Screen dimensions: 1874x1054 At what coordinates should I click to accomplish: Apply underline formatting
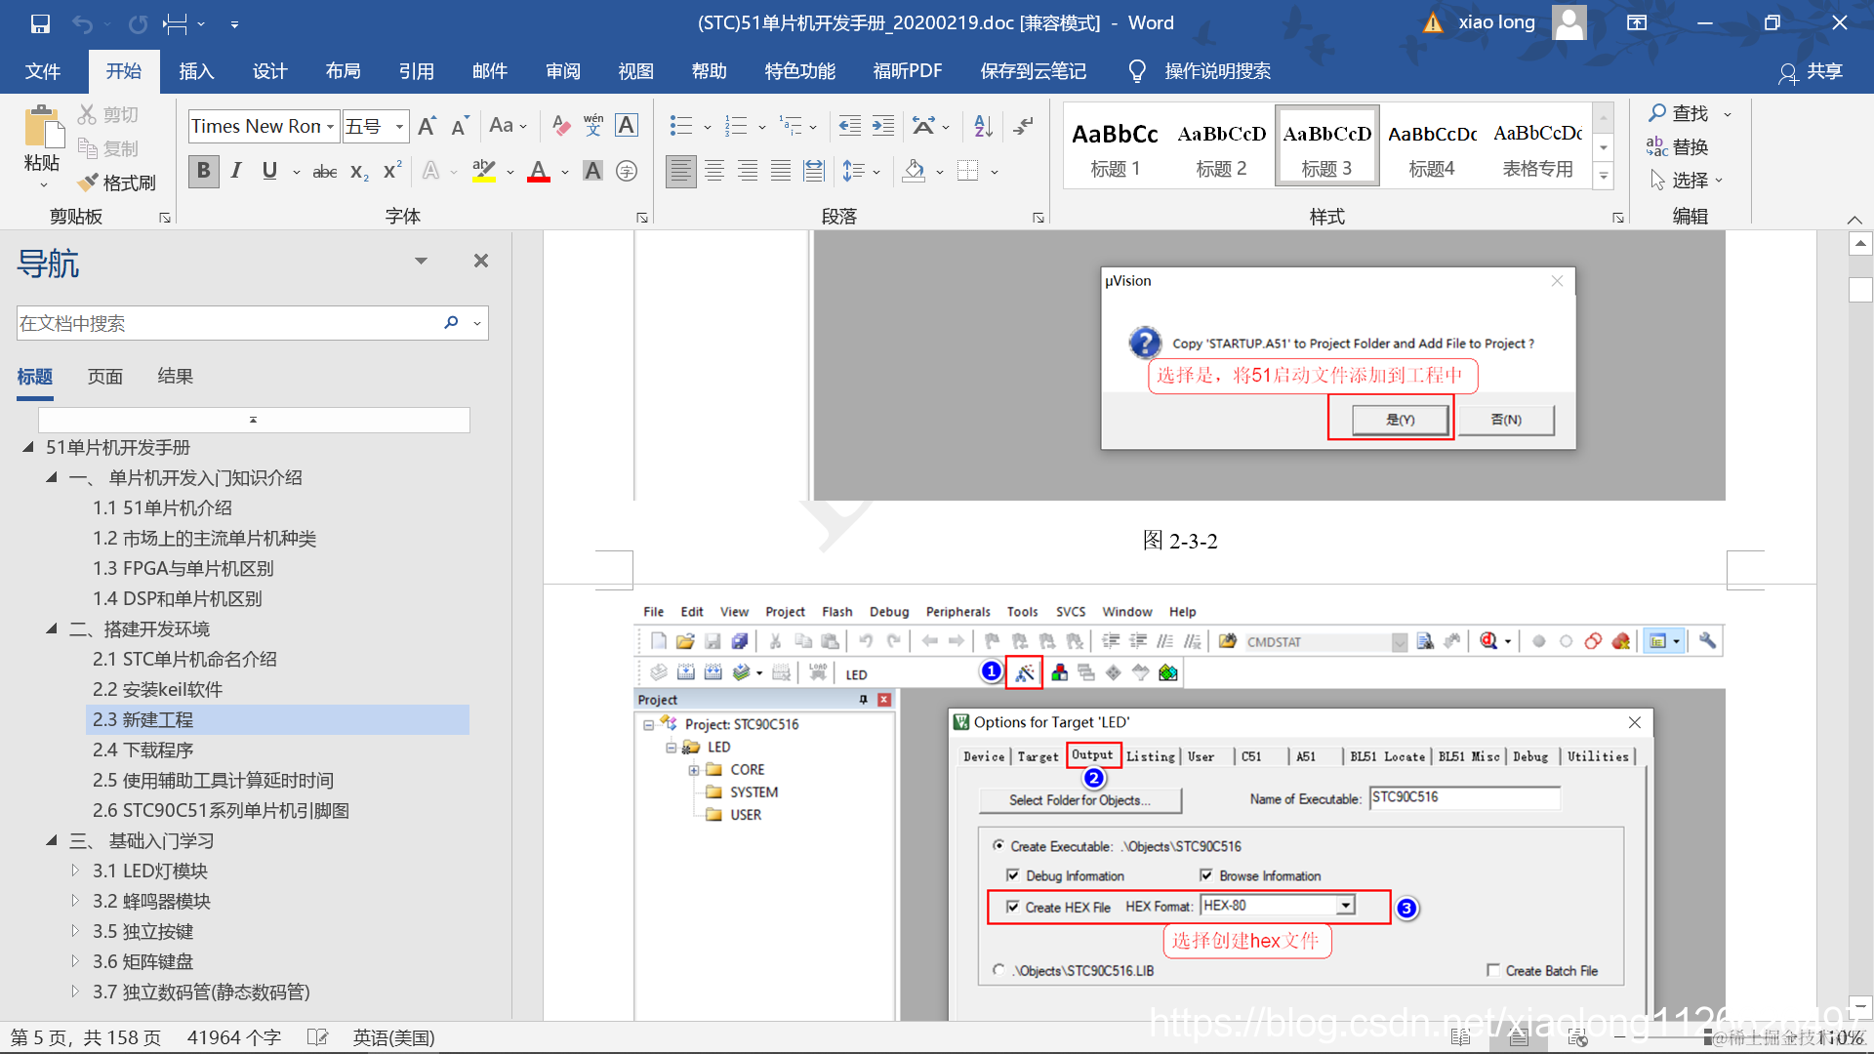point(269,171)
